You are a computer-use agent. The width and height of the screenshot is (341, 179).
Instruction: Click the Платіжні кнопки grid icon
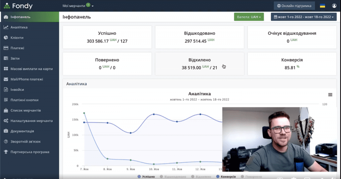click(6, 100)
